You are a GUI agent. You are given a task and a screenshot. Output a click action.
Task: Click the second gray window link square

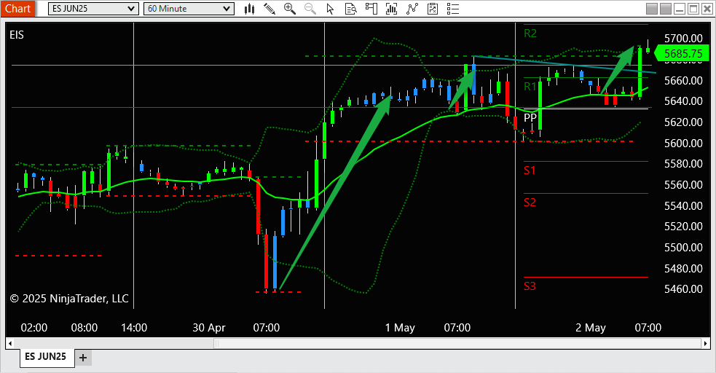pos(666,9)
